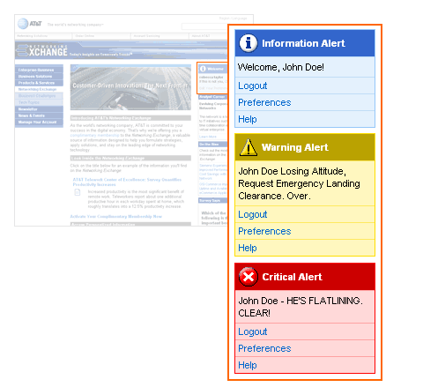
Task: Open the Enterprise Business sidebar menu item
Action: point(39,70)
